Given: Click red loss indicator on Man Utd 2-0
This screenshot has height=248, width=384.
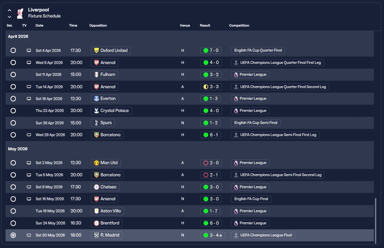Looking at the screenshot, I should click(x=206, y=163).
